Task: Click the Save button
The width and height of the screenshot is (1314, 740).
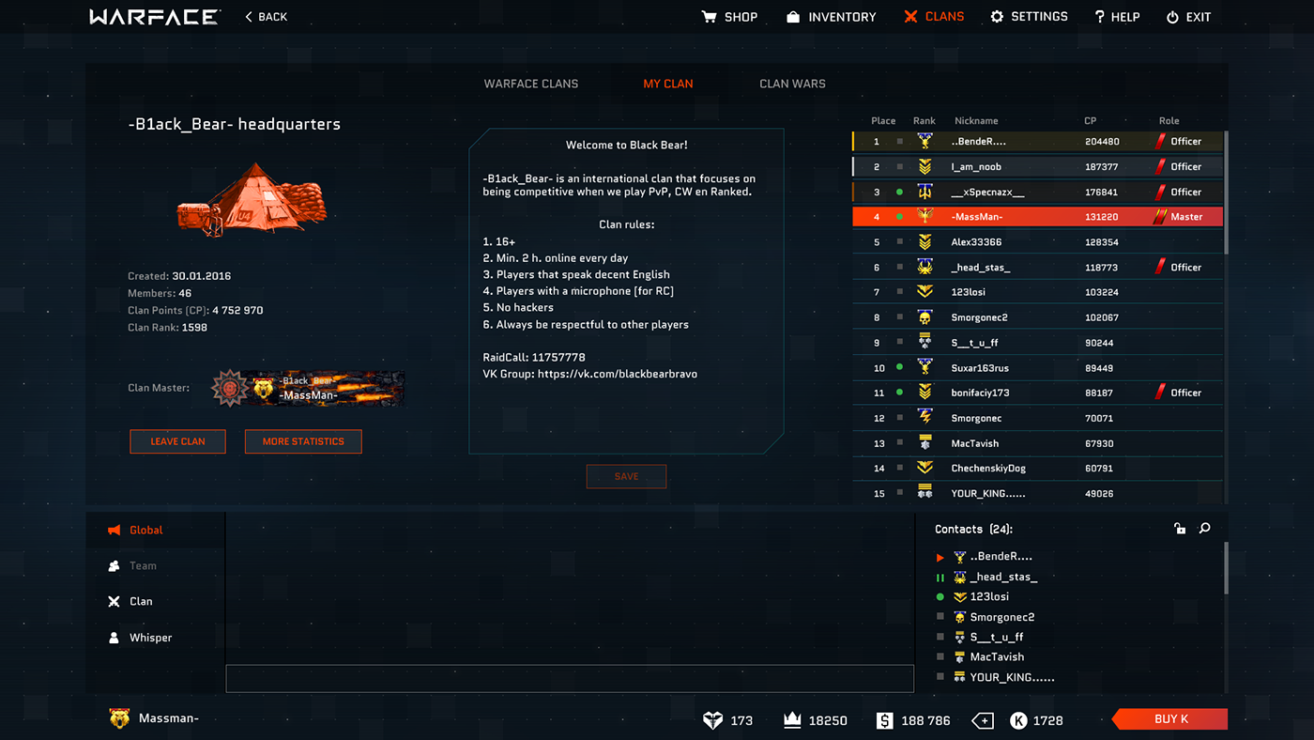Action: pyautogui.click(x=626, y=476)
